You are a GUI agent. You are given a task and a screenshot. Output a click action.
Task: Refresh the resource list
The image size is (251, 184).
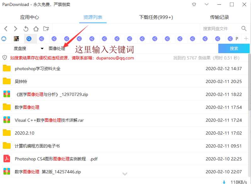click(x=26, y=29)
